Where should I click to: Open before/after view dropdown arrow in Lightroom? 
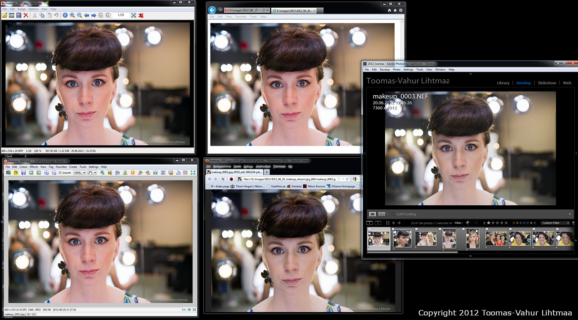(387, 214)
